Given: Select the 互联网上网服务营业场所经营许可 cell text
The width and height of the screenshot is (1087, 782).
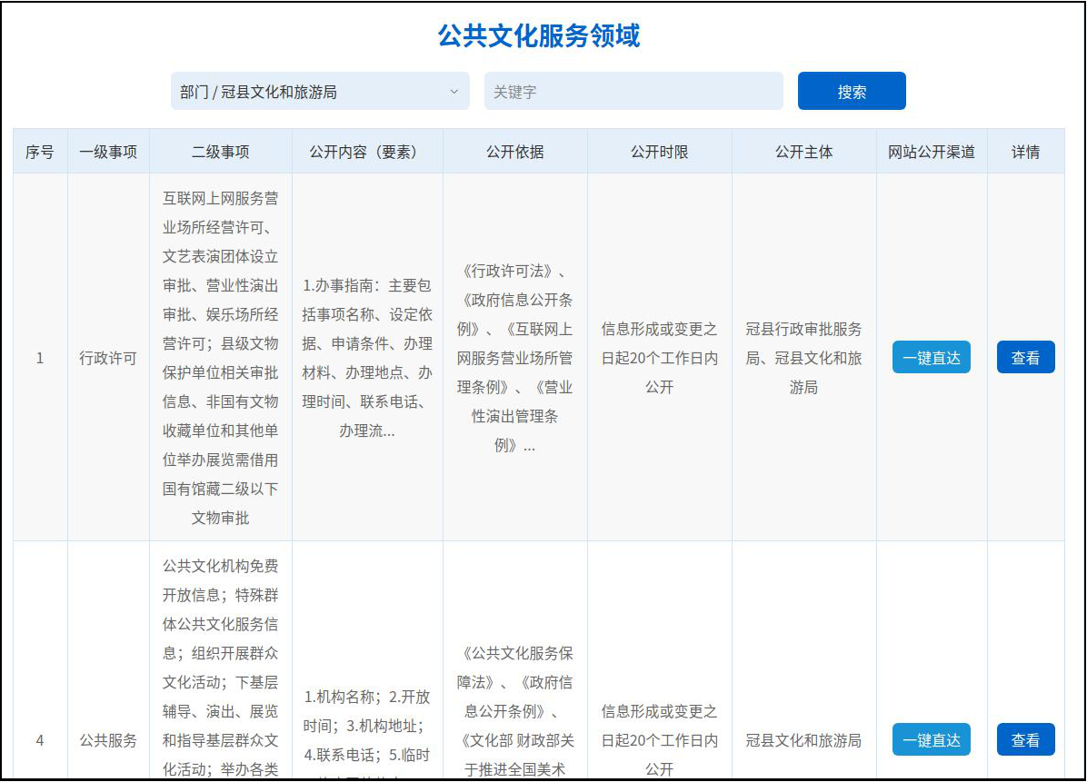Looking at the screenshot, I should 221,358.
